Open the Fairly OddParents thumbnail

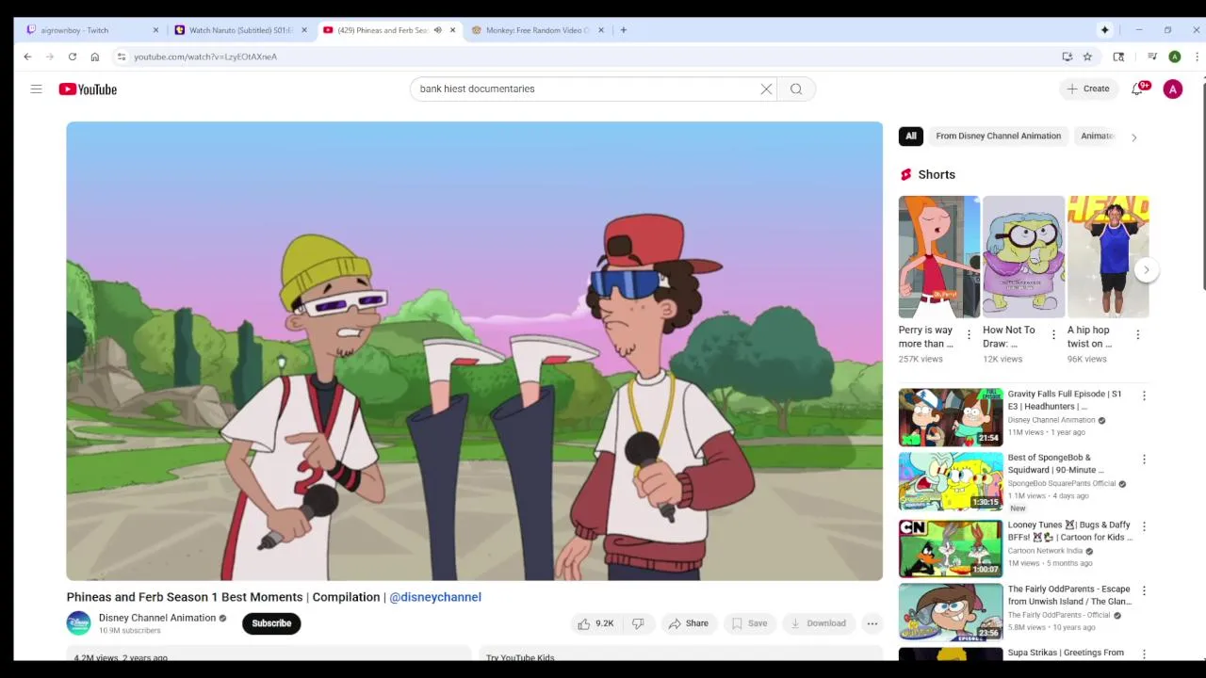click(951, 612)
